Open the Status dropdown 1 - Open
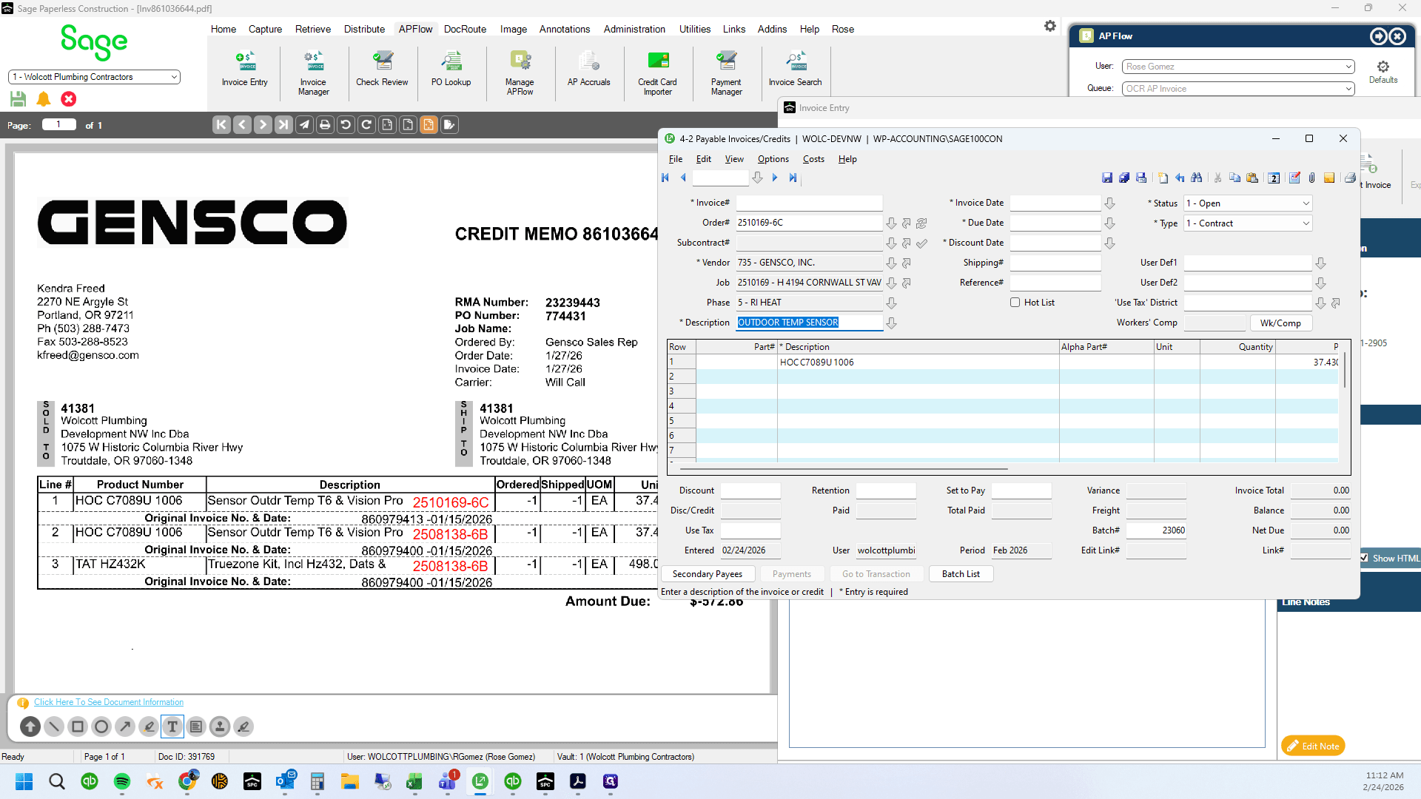 point(1248,203)
